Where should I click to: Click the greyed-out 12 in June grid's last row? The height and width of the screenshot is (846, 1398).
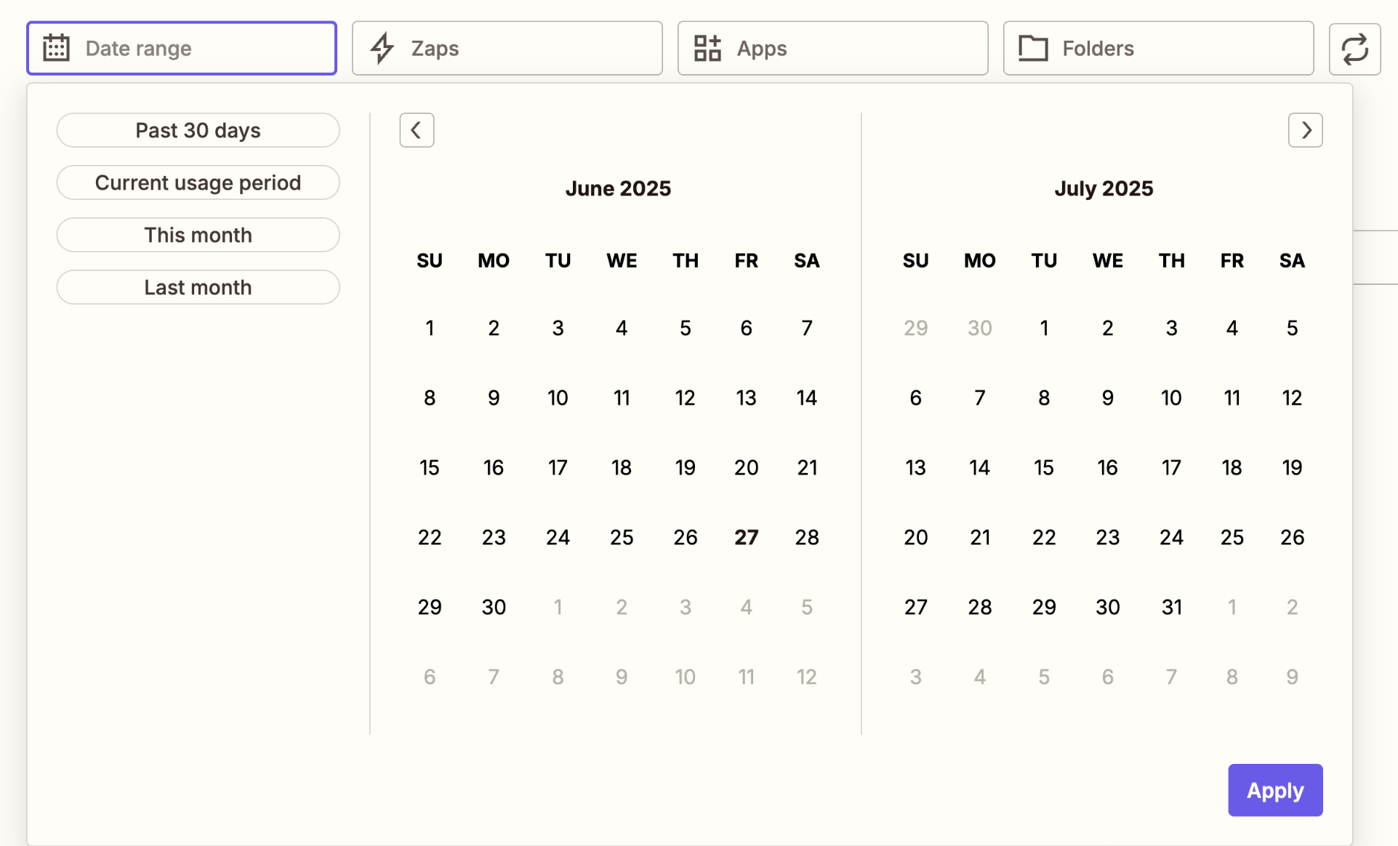click(x=807, y=677)
